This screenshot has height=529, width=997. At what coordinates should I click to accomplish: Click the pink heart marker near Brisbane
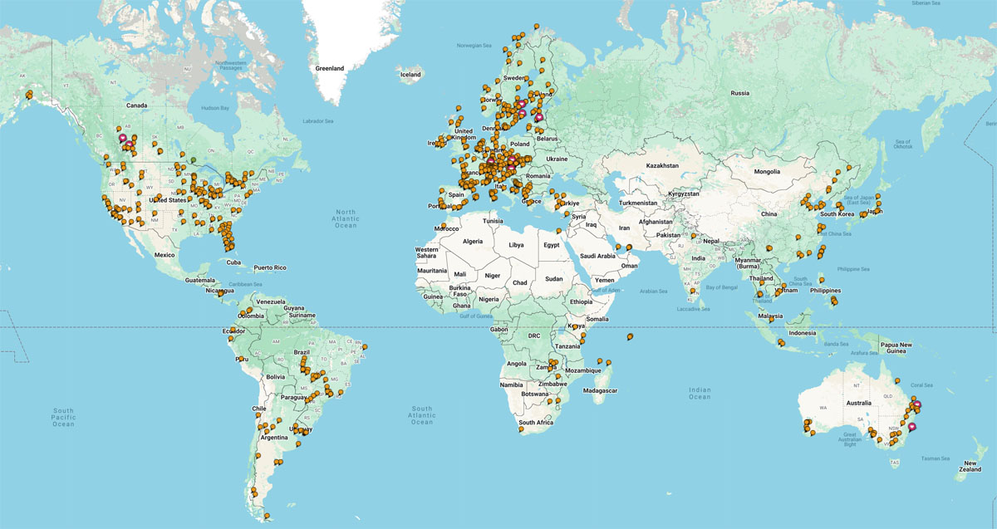tap(917, 405)
